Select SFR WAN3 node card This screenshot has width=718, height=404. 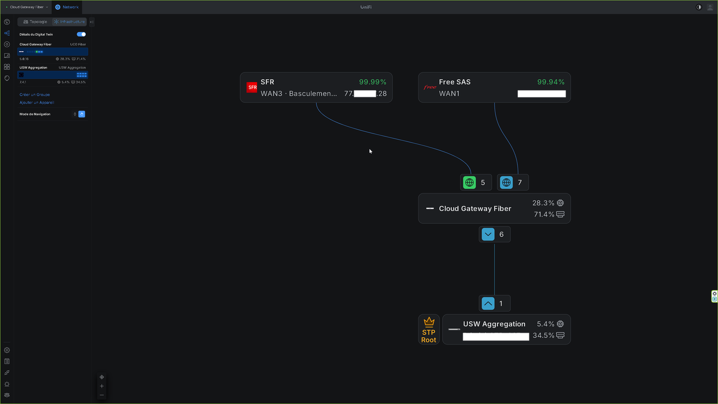coord(316,88)
